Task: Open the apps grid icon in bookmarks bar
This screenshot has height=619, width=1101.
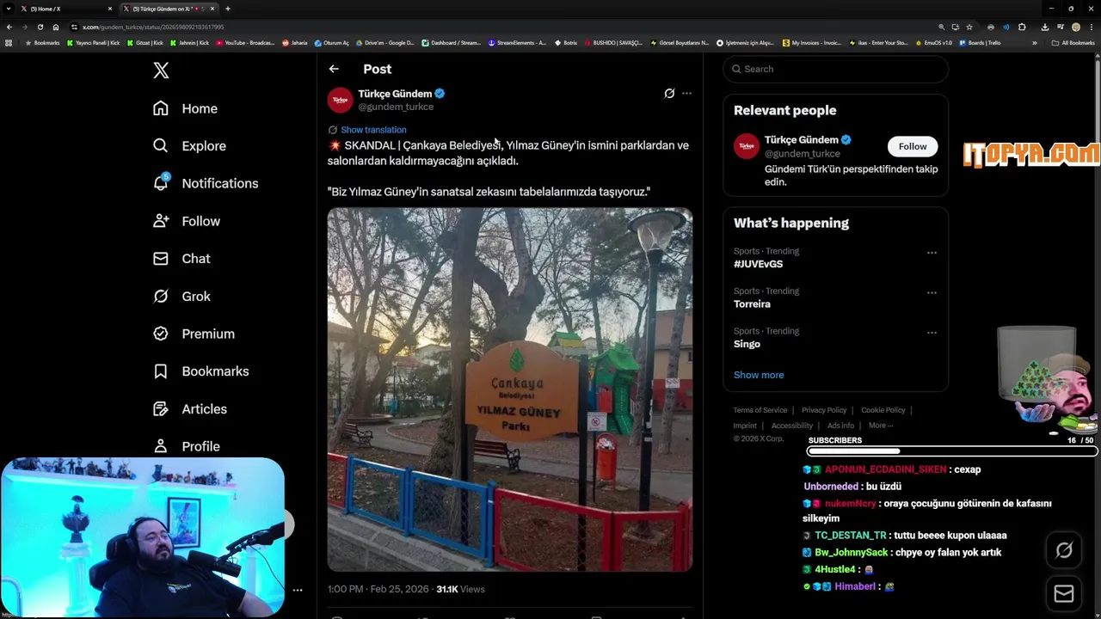Action: tap(9, 42)
